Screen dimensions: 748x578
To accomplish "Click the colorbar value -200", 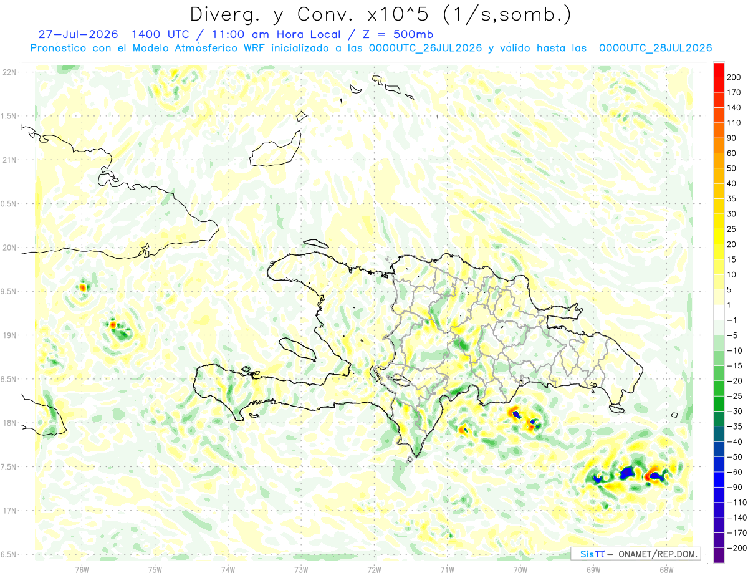I will [736, 548].
